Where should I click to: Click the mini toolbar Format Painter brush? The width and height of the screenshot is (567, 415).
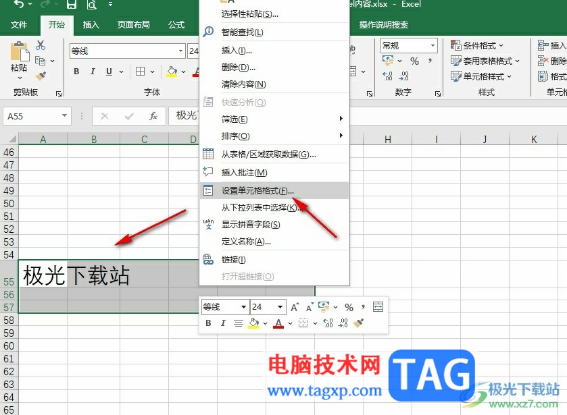(358, 323)
